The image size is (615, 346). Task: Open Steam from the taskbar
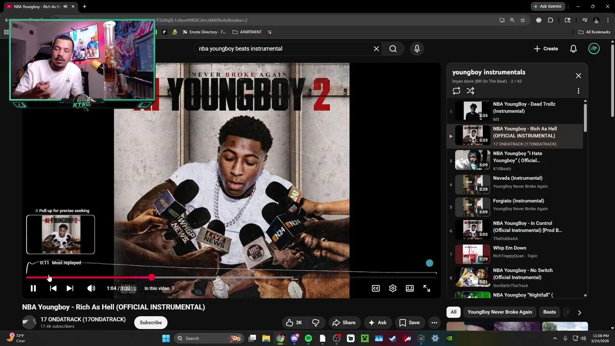coord(393,338)
